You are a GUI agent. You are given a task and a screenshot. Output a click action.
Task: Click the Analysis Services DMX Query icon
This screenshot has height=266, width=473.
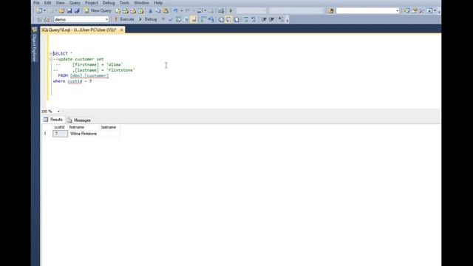coord(133,11)
